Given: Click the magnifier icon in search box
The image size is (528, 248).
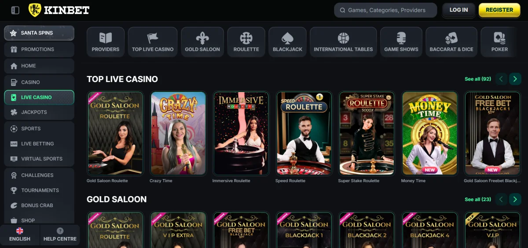Looking at the screenshot, I should [342, 10].
